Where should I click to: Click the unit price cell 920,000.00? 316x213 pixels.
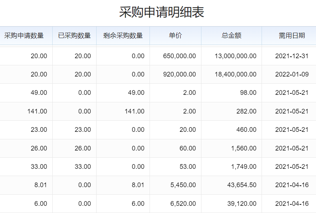pyautogui.click(x=179, y=74)
